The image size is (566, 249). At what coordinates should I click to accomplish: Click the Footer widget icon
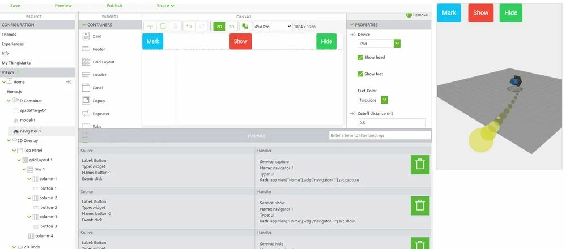pos(86,49)
